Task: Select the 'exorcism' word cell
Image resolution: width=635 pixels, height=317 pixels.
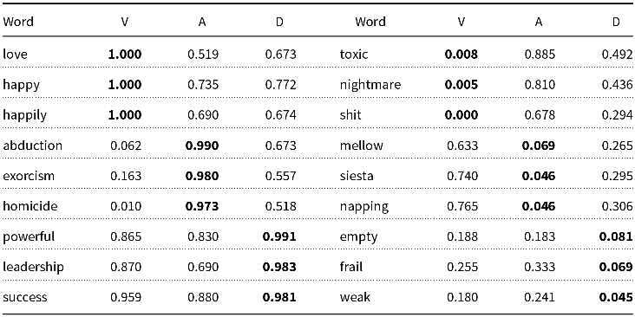Action: [x=29, y=176]
